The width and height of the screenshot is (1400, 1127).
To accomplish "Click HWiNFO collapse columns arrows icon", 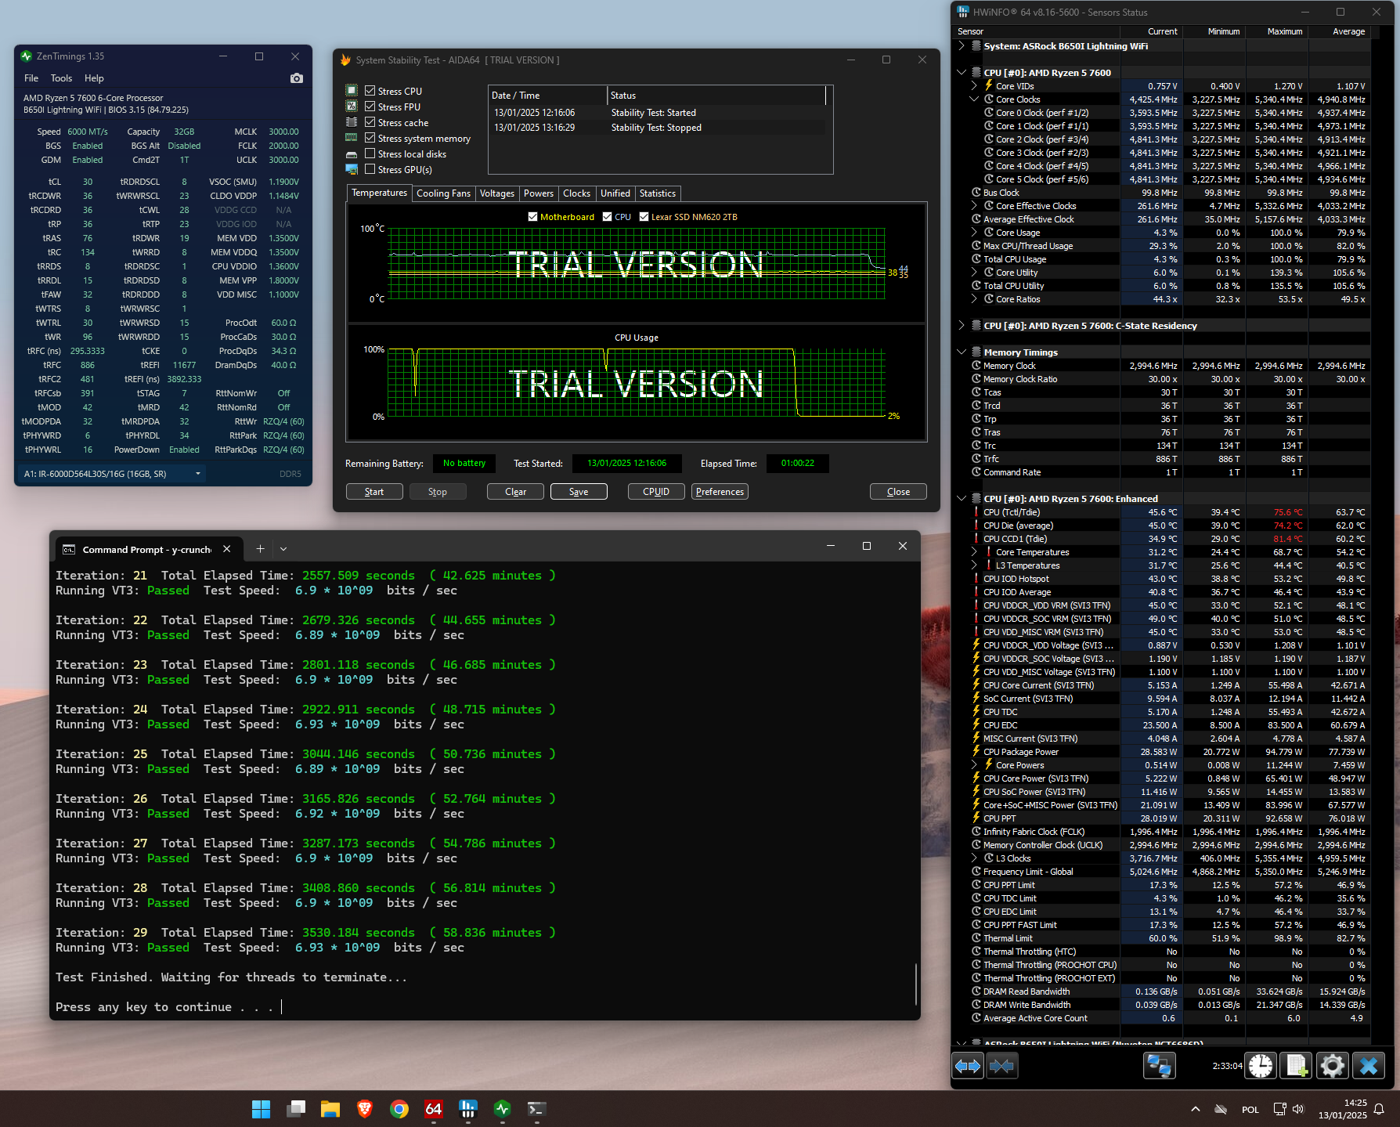I will [x=1001, y=1066].
